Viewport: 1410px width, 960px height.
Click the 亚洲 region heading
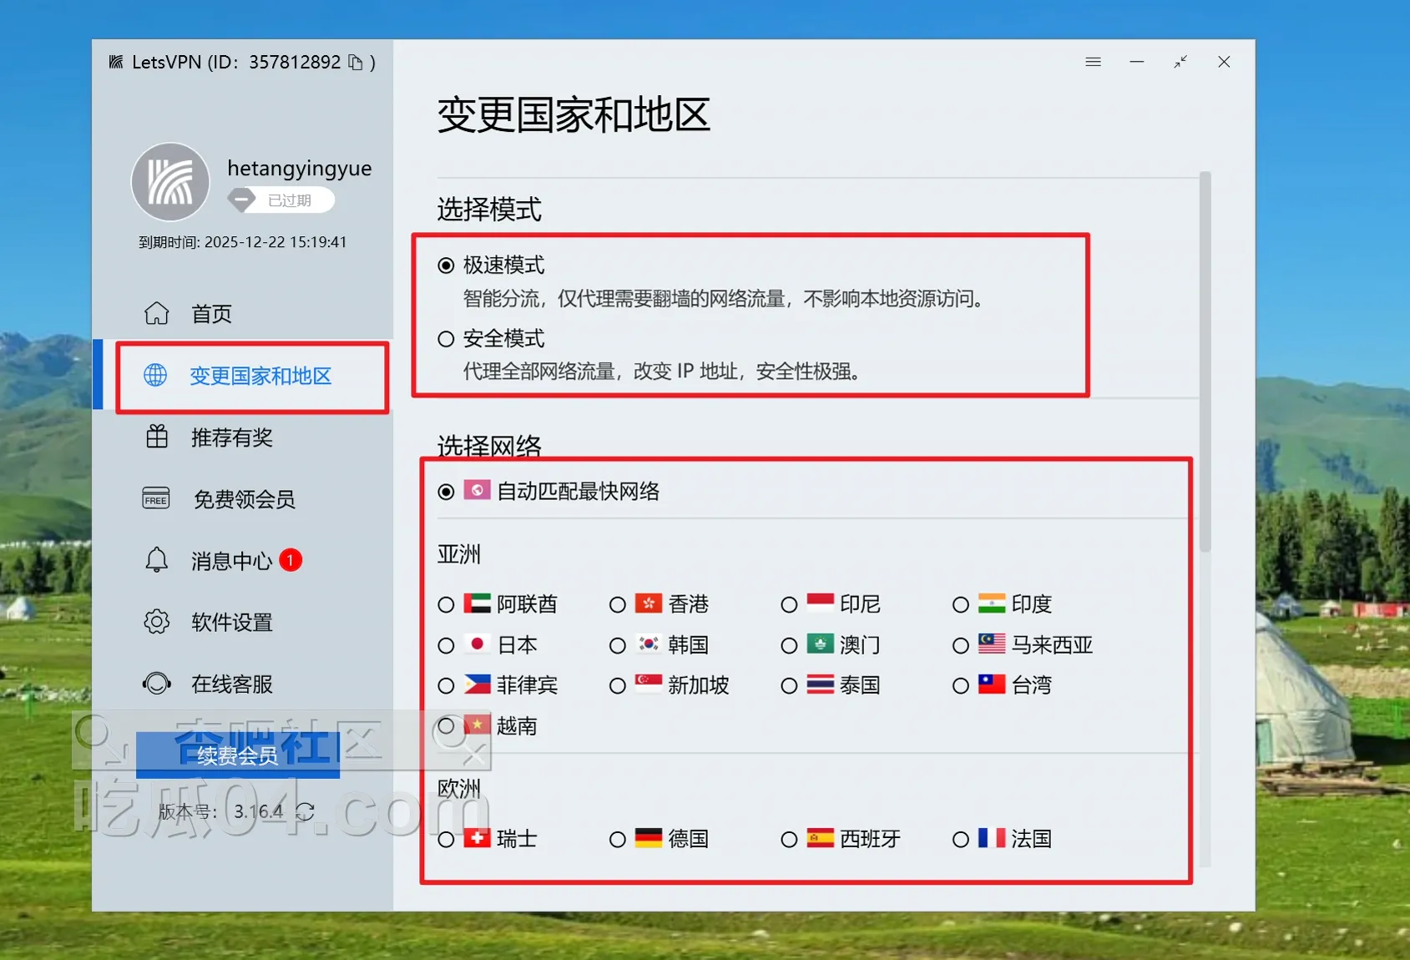[459, 554]
